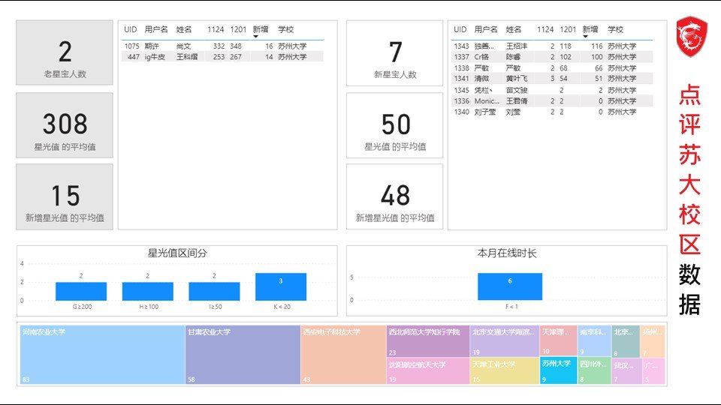Select the 北京交通大学海滨 treemap tile
721x405 pixels.
click(505, 341)
